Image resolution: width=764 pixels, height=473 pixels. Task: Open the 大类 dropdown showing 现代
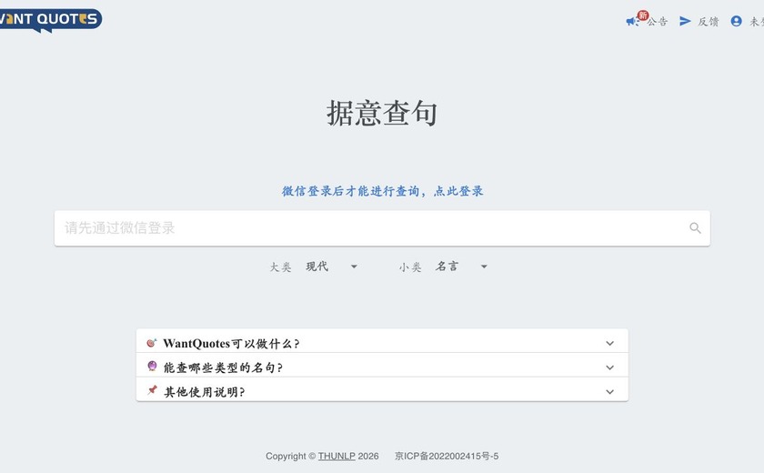[x=332, y=267]
